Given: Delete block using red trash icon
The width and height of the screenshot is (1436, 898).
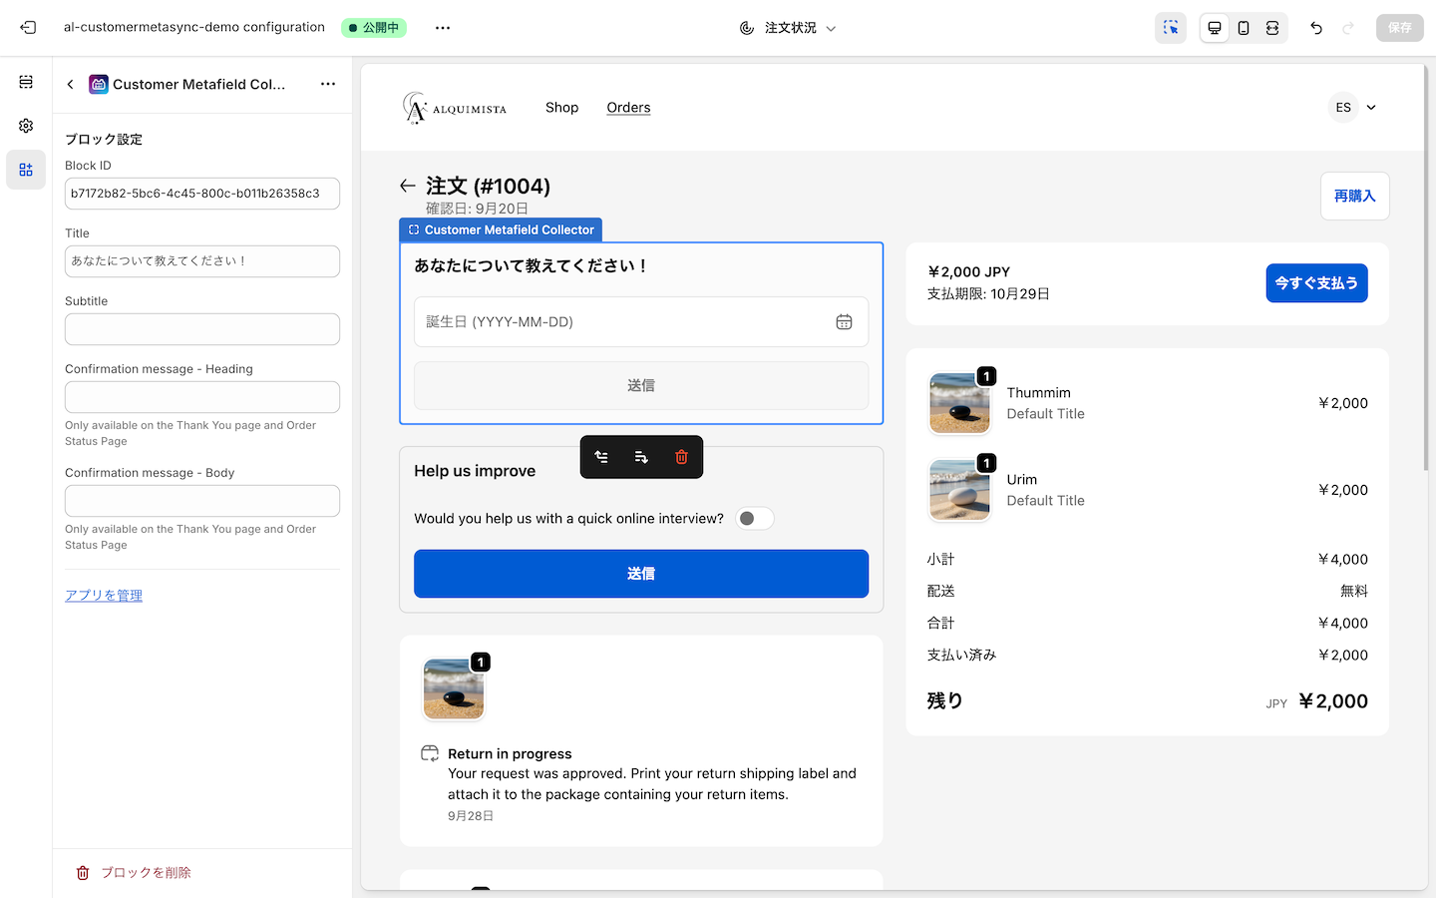Looking at the screenshot, I should click(681, 456).
